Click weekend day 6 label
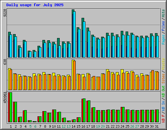Viewport: 167px width, 130px height. 35,126
